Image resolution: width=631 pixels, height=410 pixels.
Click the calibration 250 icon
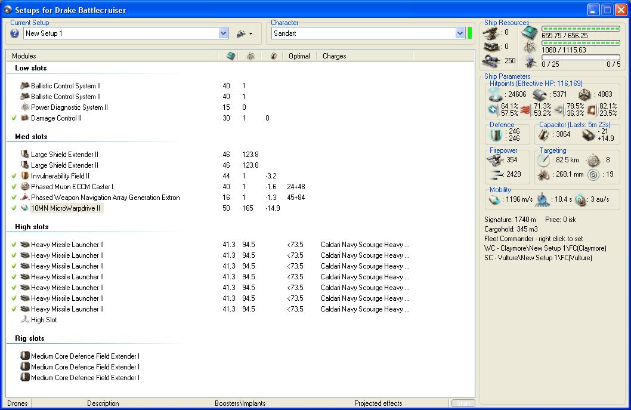491,61
